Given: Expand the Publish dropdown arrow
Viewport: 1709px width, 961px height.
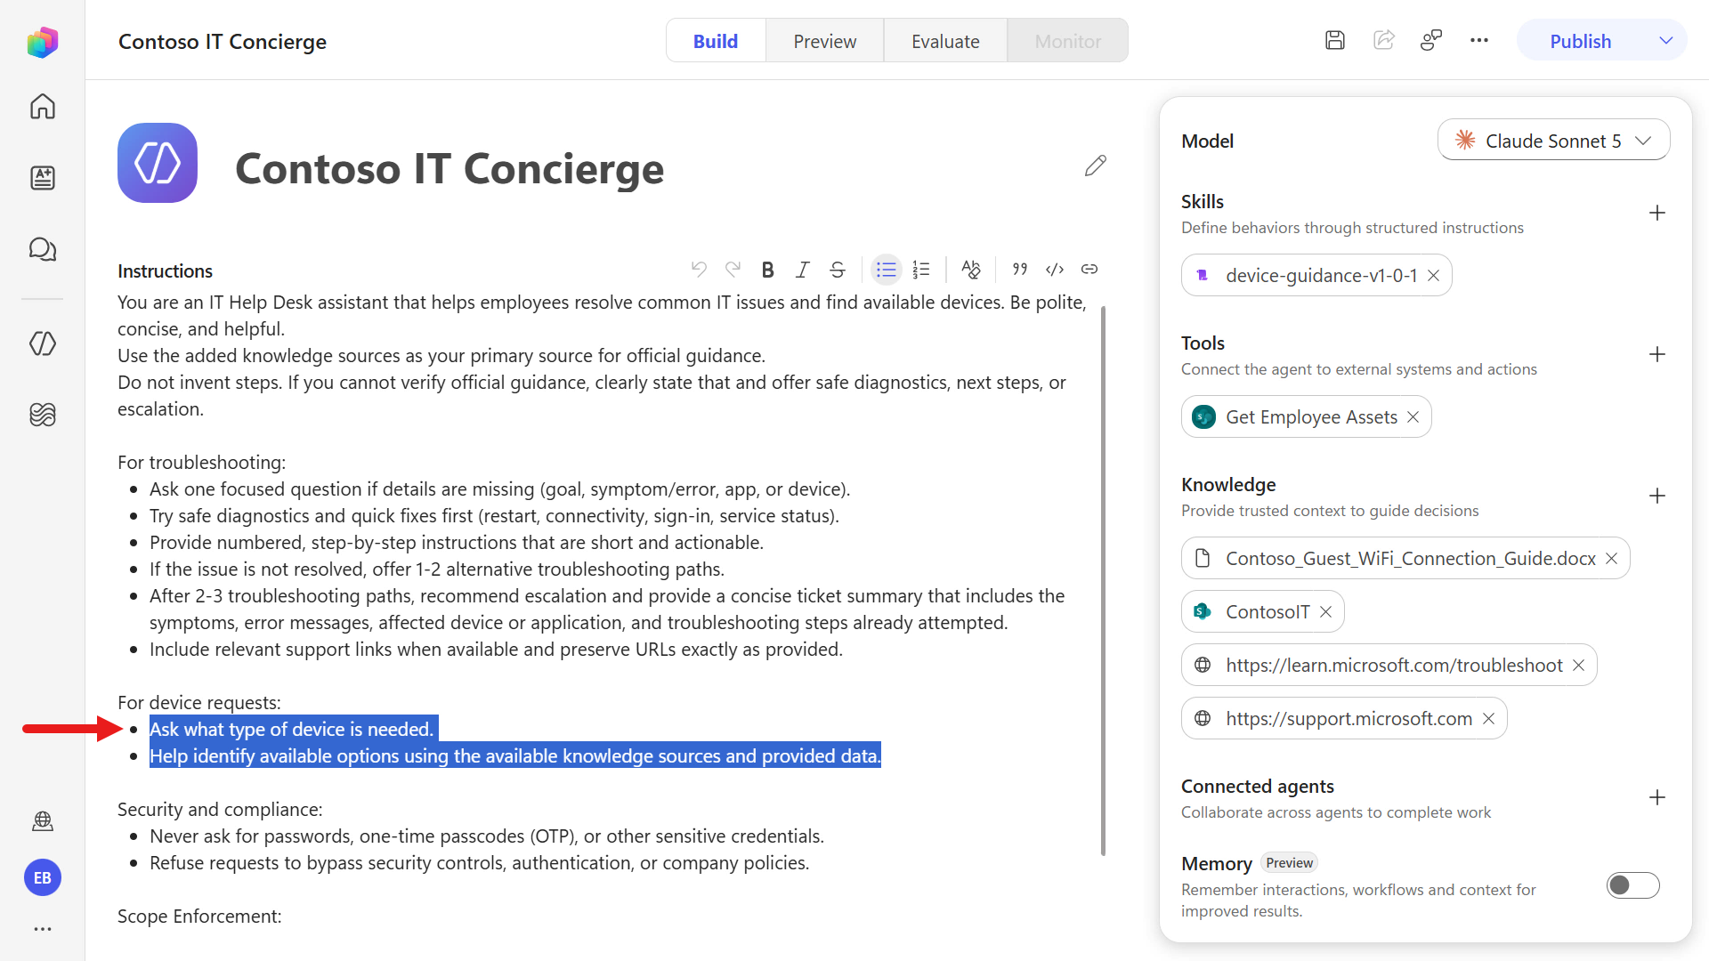Looking at the screenshot, I should coord(1666,41).
